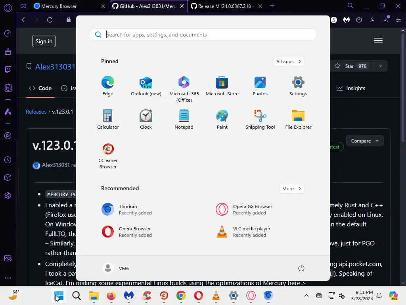406x305 pixels.
Task: Switch to the Mercury Browser tab
Action: coord(69,6)
